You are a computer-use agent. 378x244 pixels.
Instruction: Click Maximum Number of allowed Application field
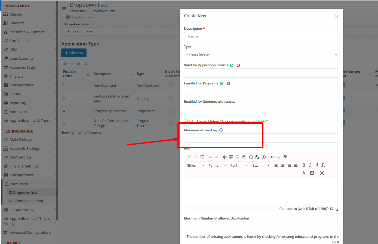[x=262, y=226]
